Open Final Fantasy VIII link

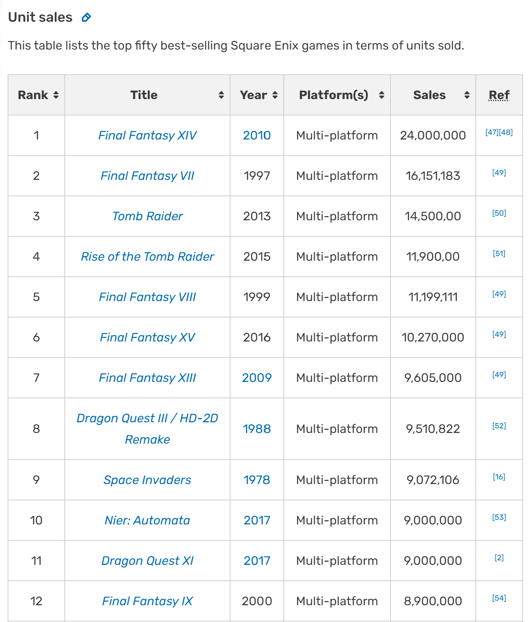[x=147, y=297]
